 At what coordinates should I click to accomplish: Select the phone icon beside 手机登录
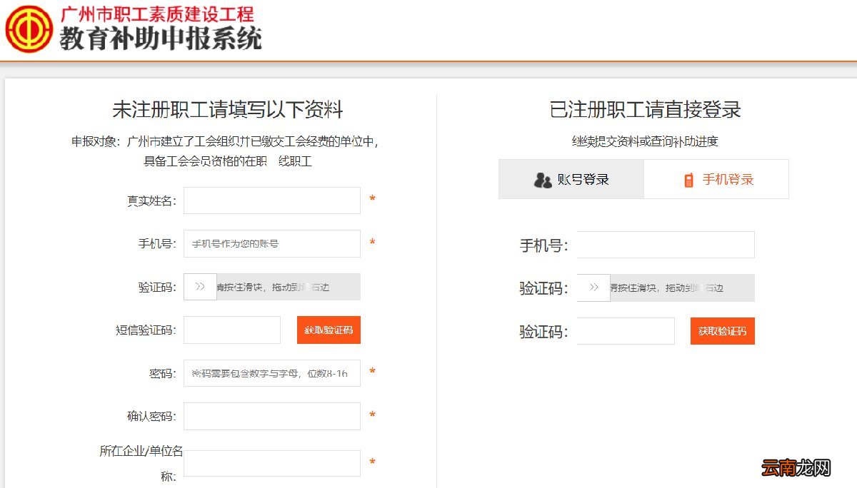point(688,179)
